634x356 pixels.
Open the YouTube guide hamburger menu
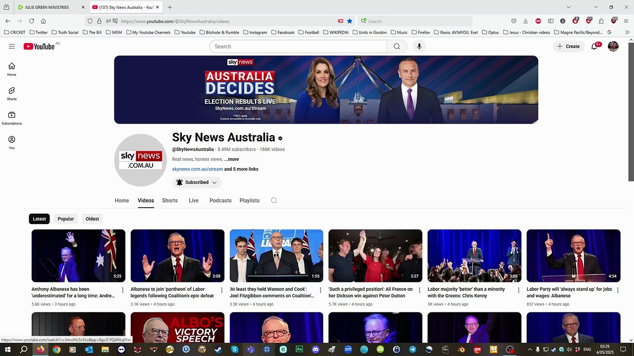click(x=12, y=46)
